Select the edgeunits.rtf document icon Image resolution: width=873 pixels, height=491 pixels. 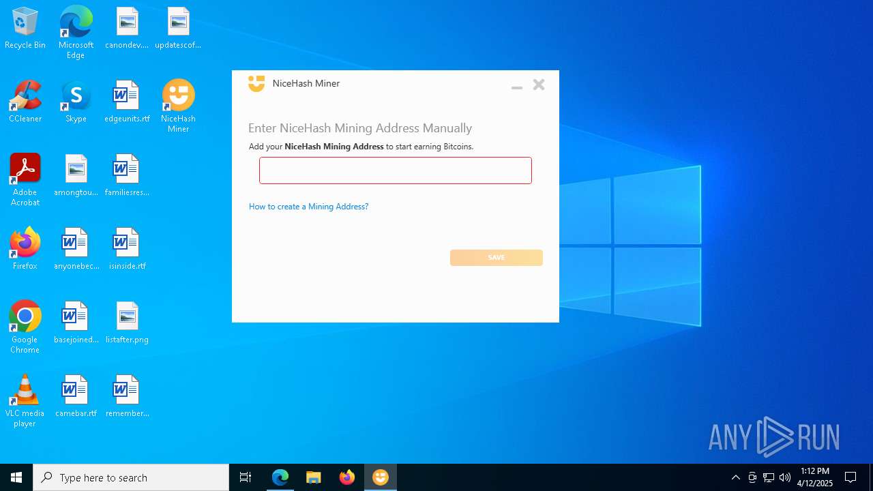pos(127,102)
